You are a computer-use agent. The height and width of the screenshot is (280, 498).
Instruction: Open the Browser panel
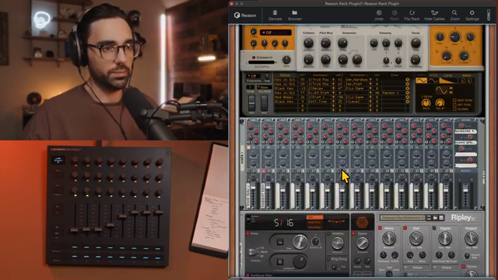295,16
